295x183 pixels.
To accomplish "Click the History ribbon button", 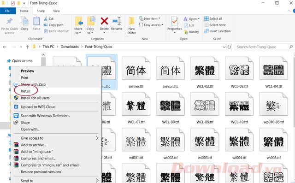I will [191, 32].
